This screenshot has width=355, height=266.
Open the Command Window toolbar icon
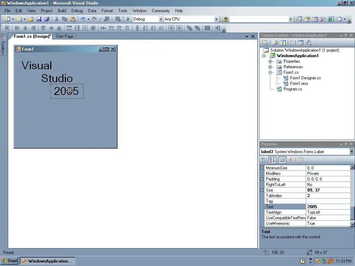click(339, 19)
